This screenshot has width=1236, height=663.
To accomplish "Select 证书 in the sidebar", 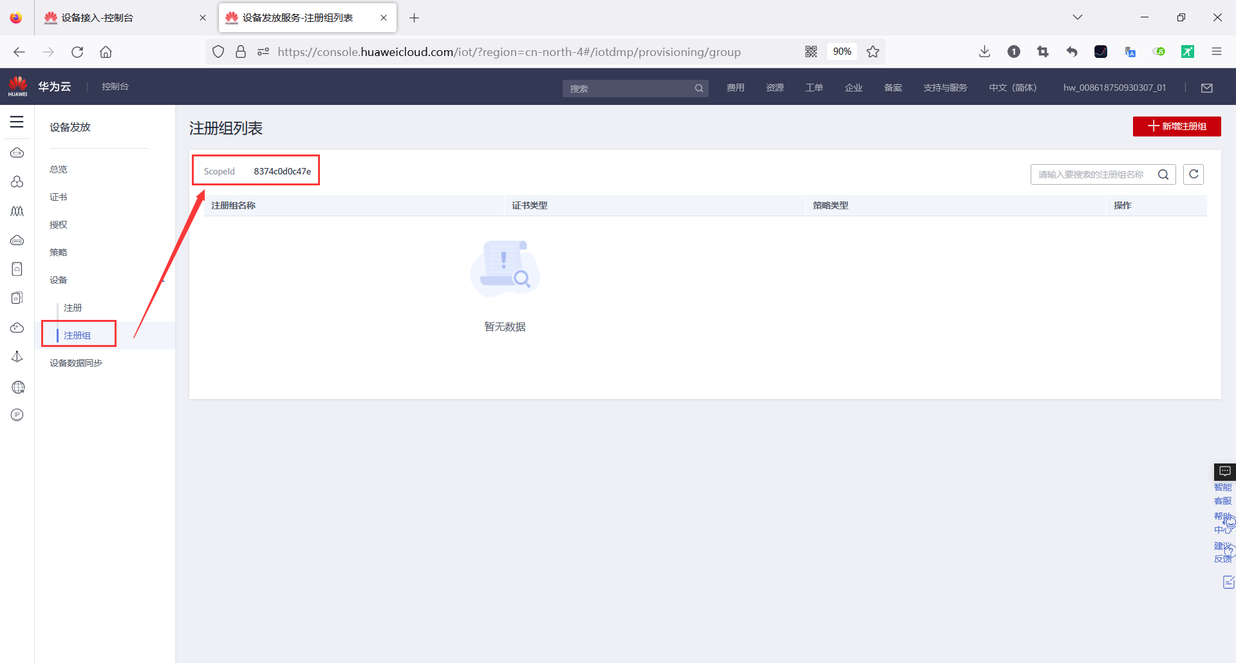I will [x=59, y=197].
